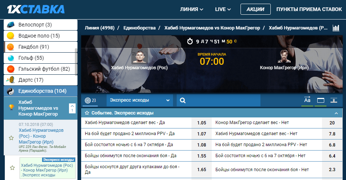346x180 pixels.
Task: Click the Единоборства yin-yang icon
Action: (x=11, y=91)
